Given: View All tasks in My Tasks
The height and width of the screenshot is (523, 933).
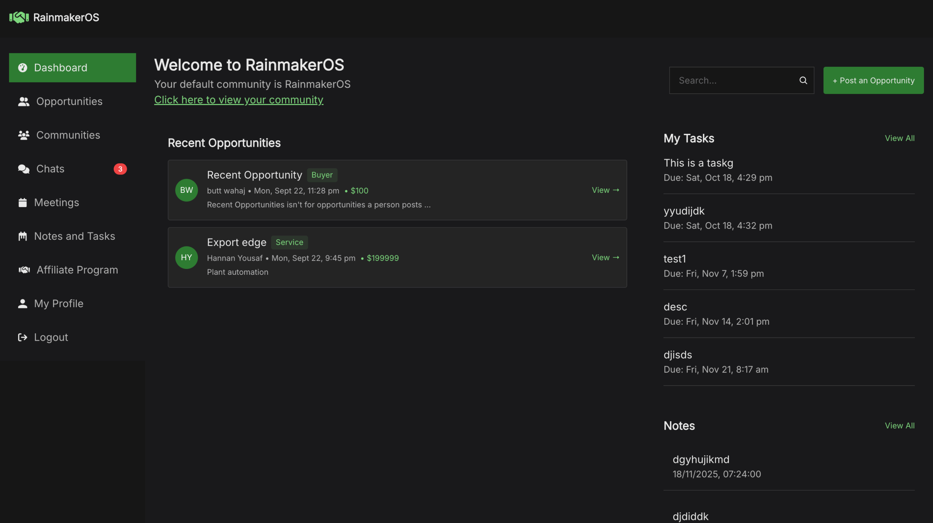Looking at the screenshot, I should tap(899, 138).
